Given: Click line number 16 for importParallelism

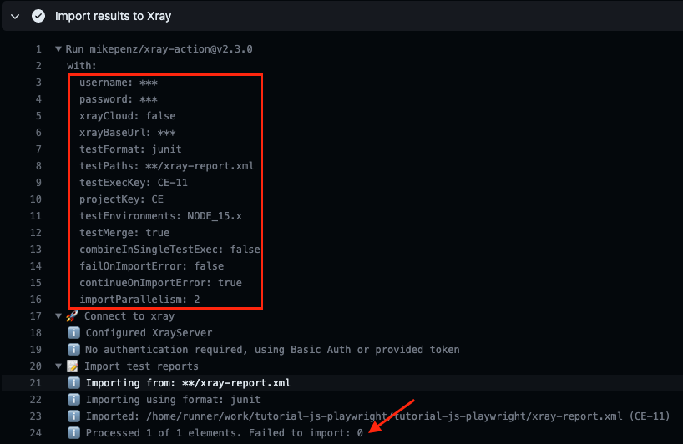Looking at the screenshot, I should click(x=36, y=300).
